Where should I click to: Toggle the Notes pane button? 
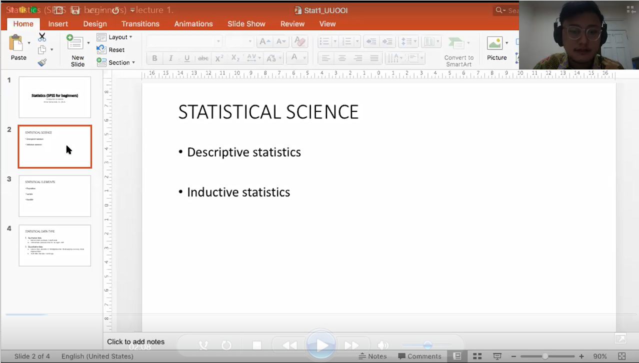pyautogui.click(x=373, y=356)
